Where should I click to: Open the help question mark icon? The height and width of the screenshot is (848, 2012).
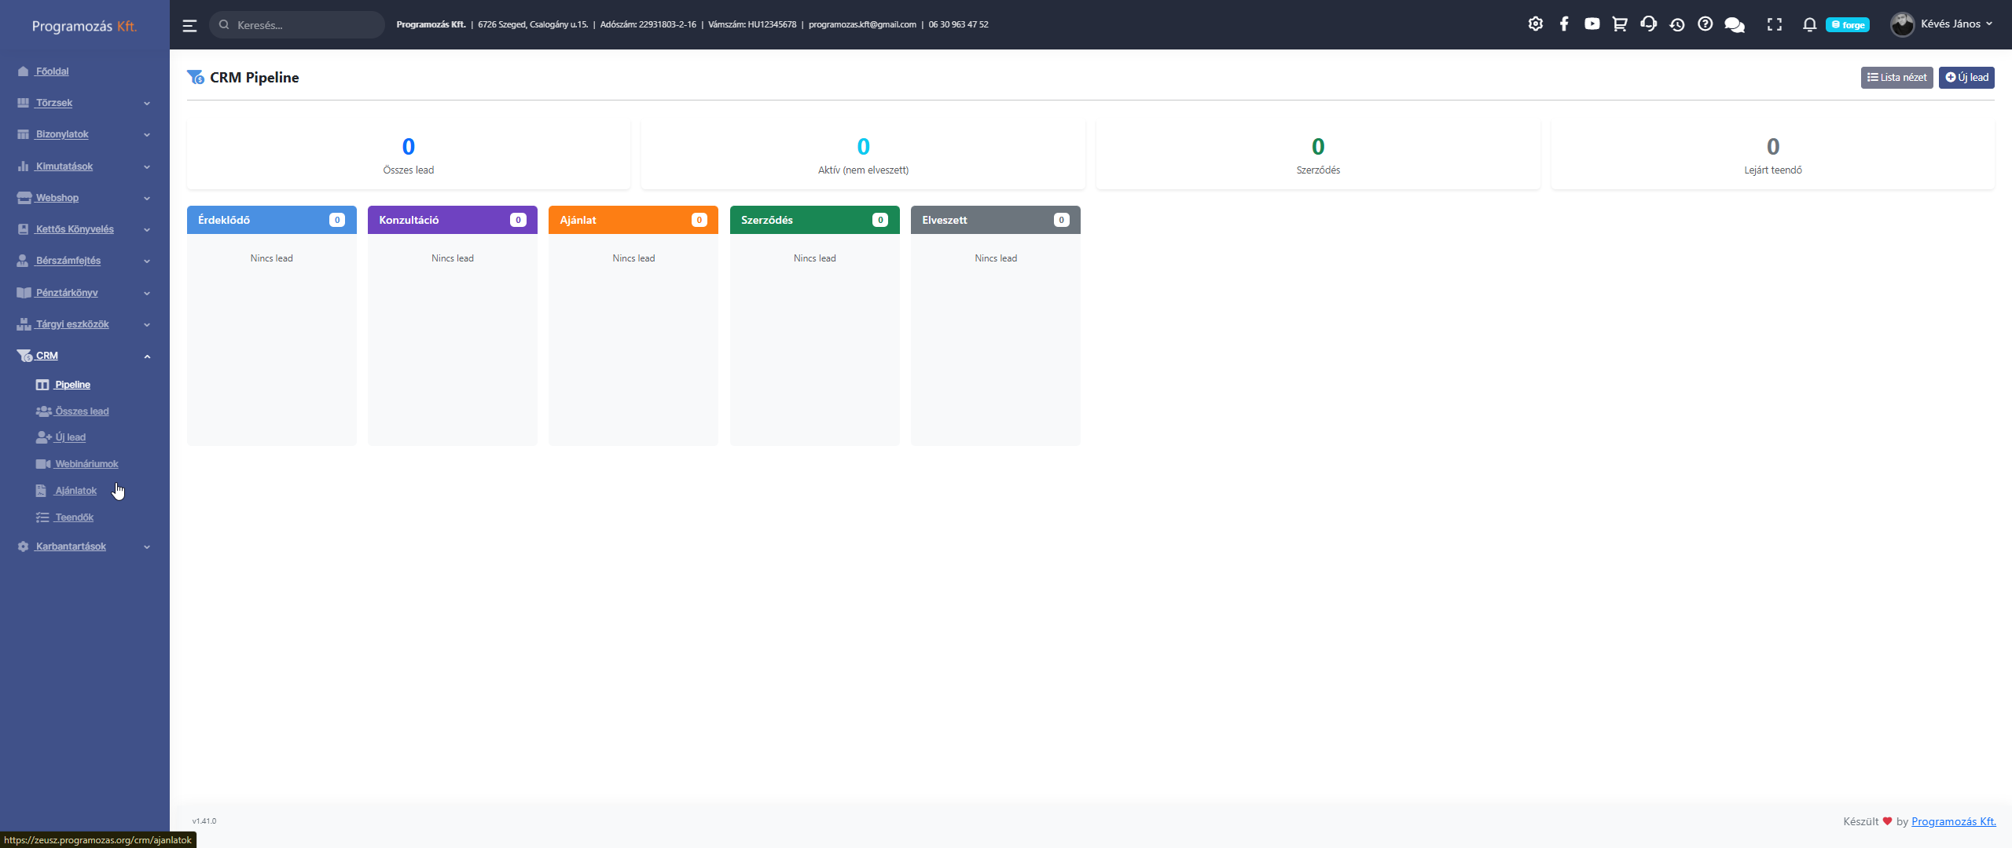click(1705, 24)
